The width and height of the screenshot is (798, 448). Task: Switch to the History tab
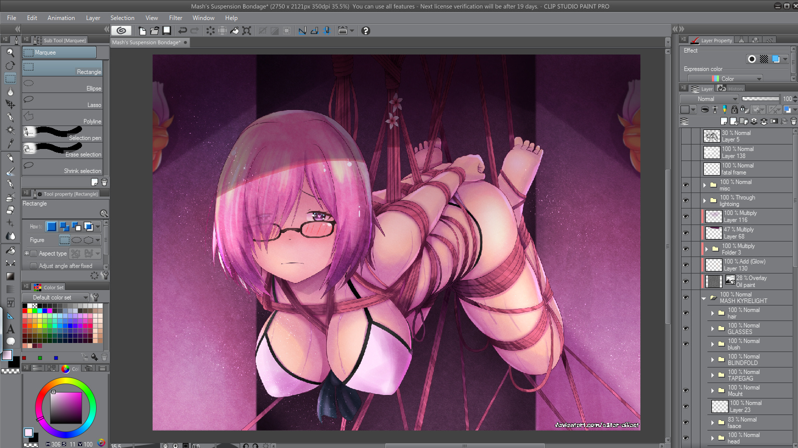731,88
